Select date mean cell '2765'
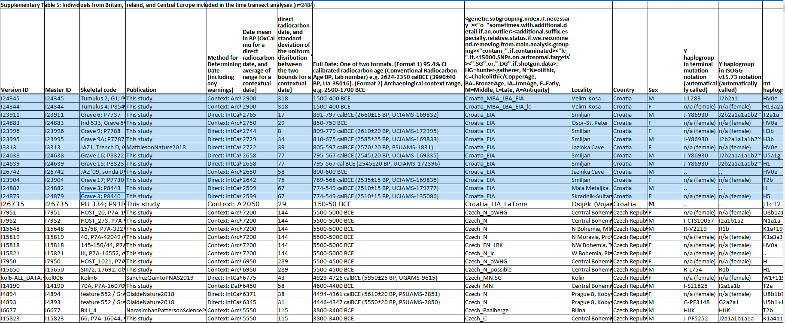The image size is (785, 323). pyautogui.click(x=259, y=115)
